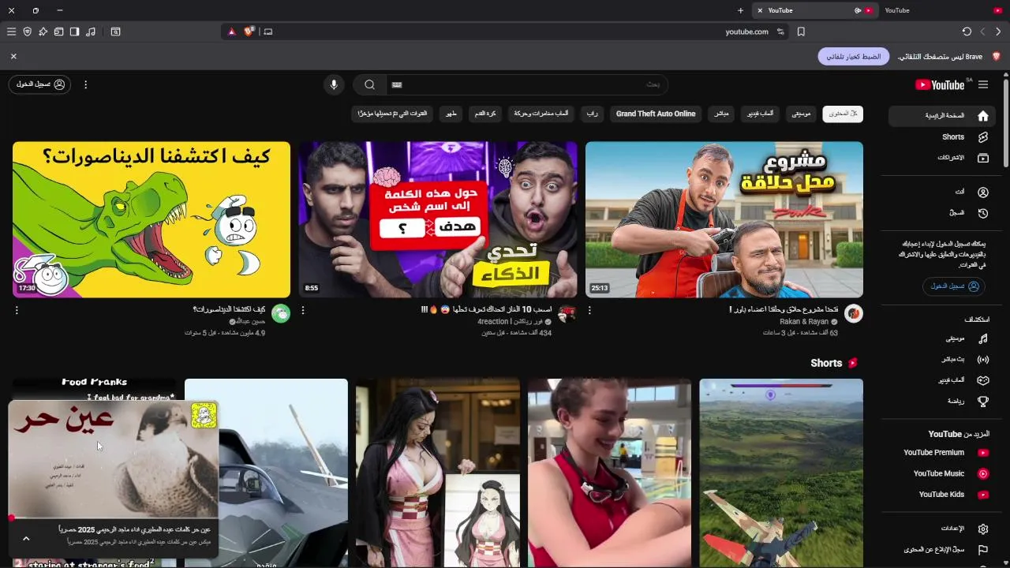Select the live filter chip
1010x568 pixels.
coord(721,114)
